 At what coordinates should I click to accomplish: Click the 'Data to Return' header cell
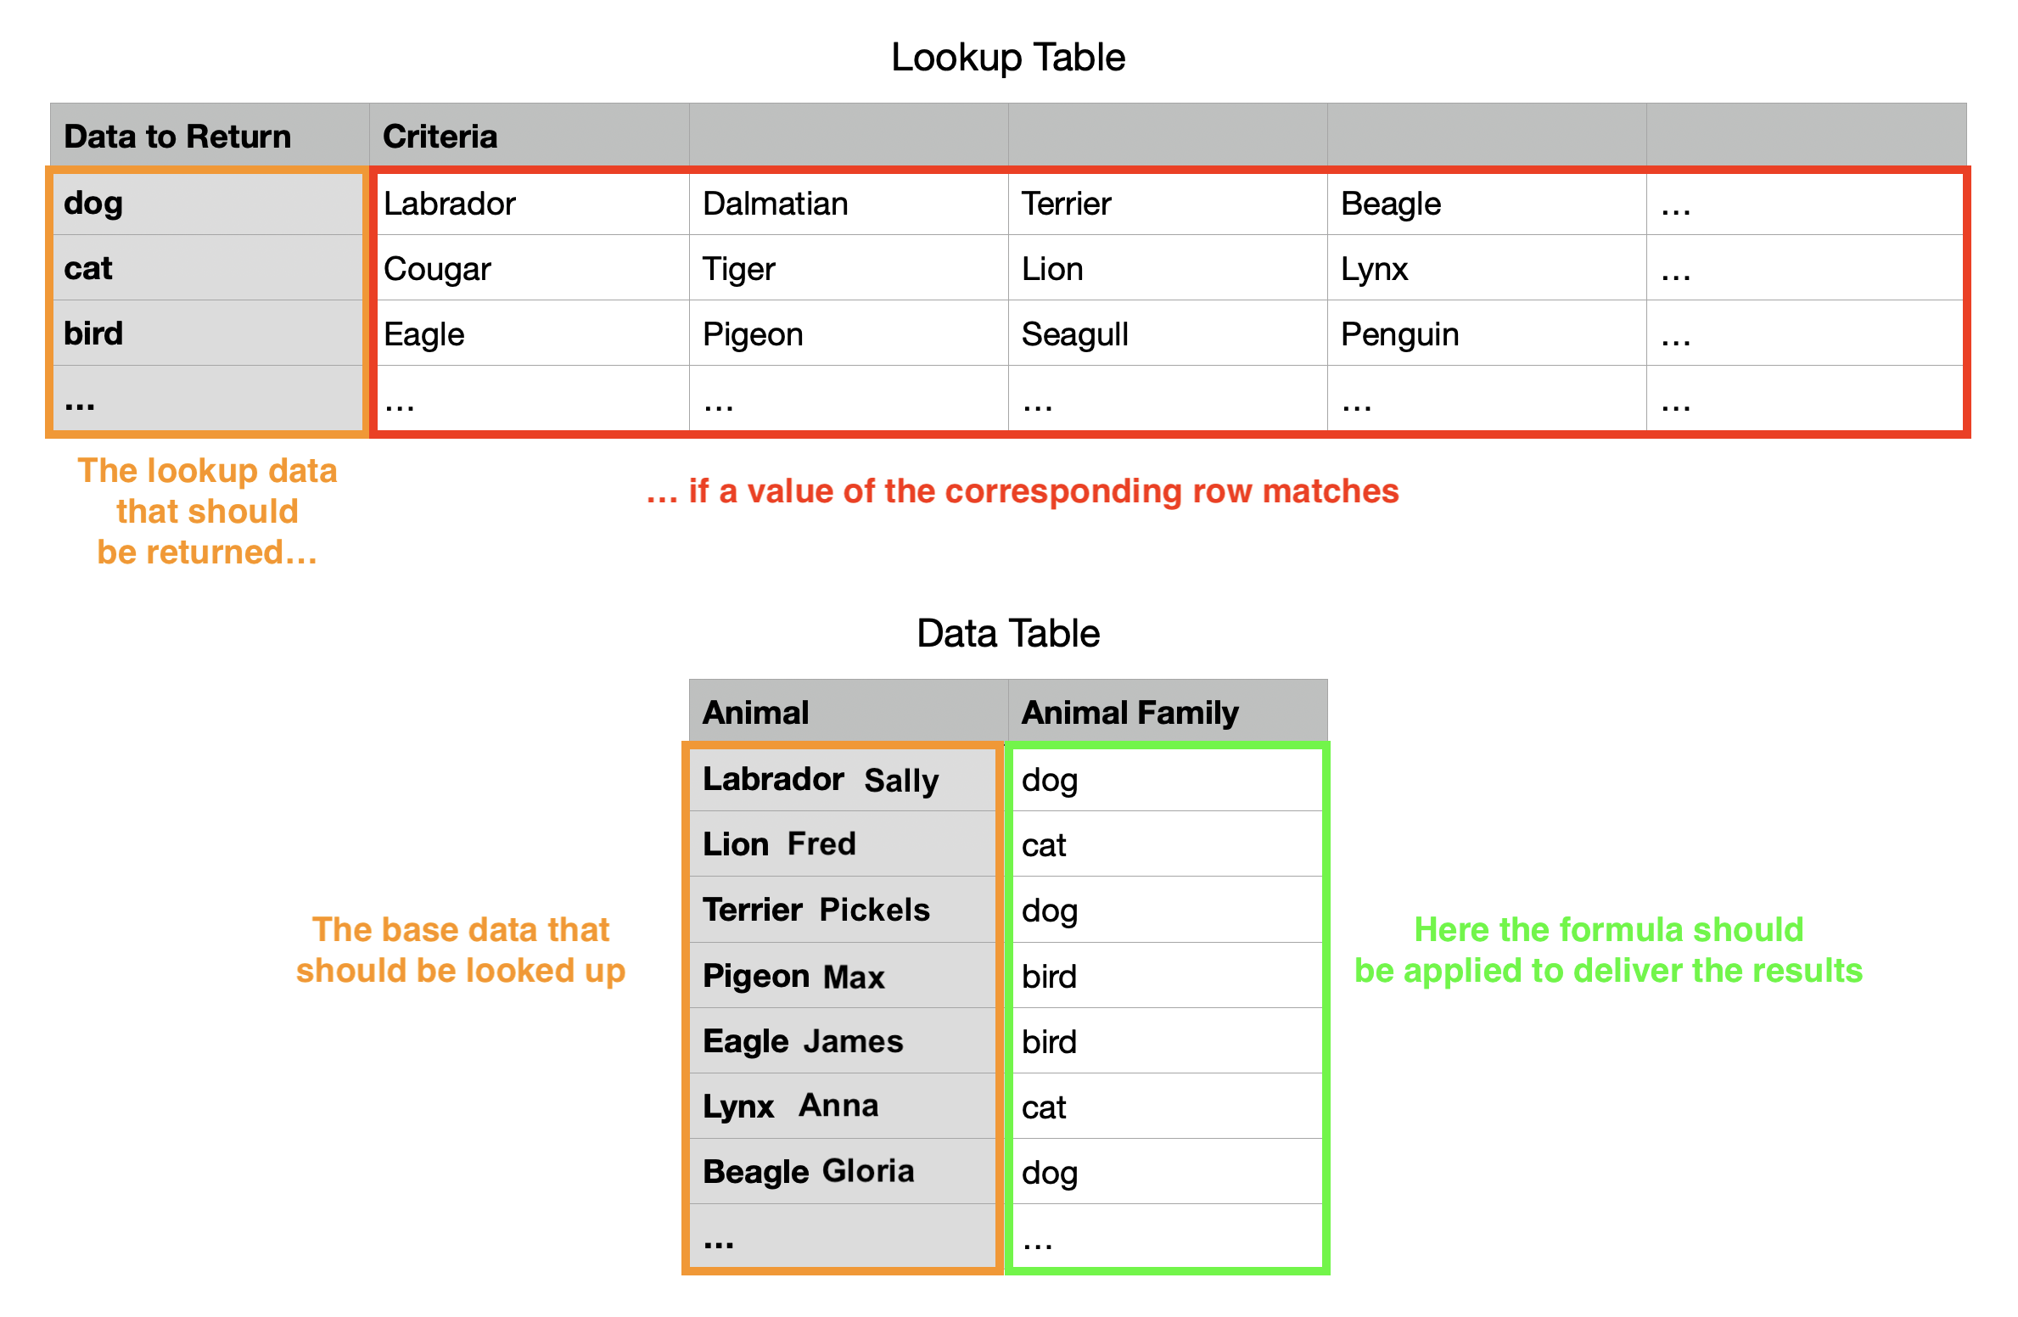[210, 136]
